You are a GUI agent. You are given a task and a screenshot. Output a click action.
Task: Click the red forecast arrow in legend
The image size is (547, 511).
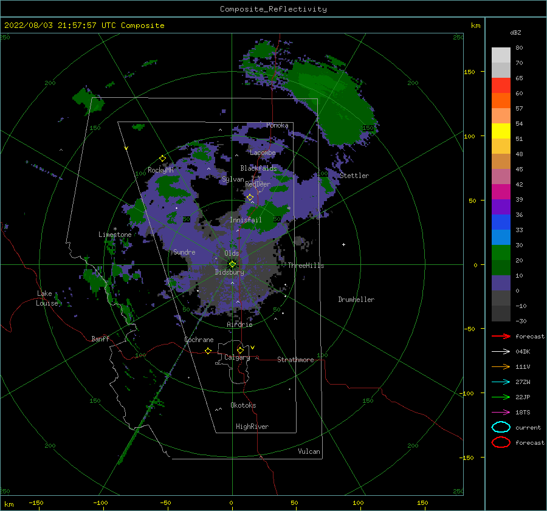point(501,336)
